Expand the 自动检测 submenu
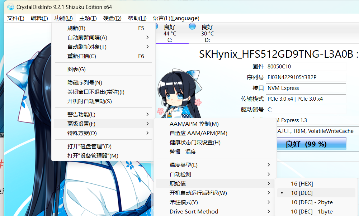 tap(215, 174)
